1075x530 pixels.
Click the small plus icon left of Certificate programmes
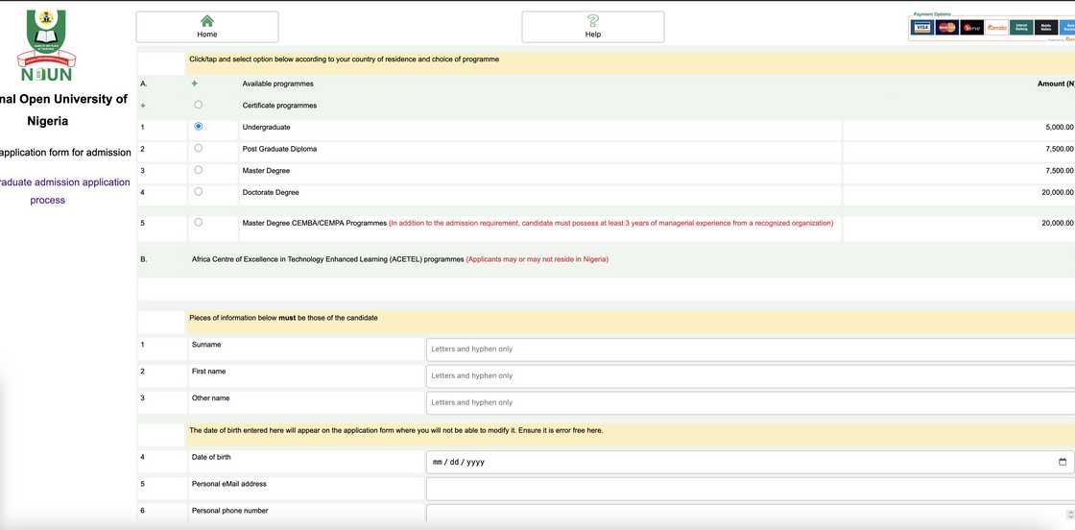click(x=143, y=106)
